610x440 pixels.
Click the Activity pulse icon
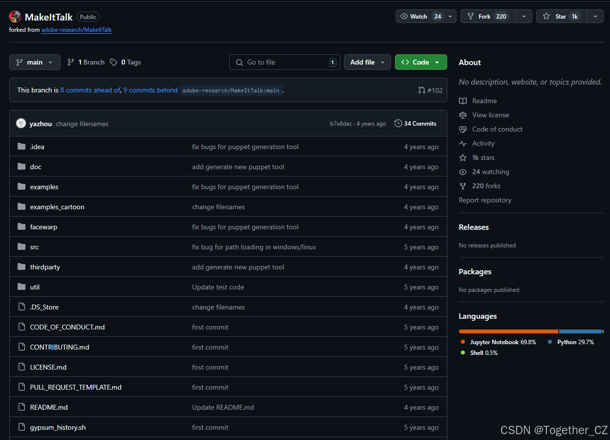tap(463, 143)
